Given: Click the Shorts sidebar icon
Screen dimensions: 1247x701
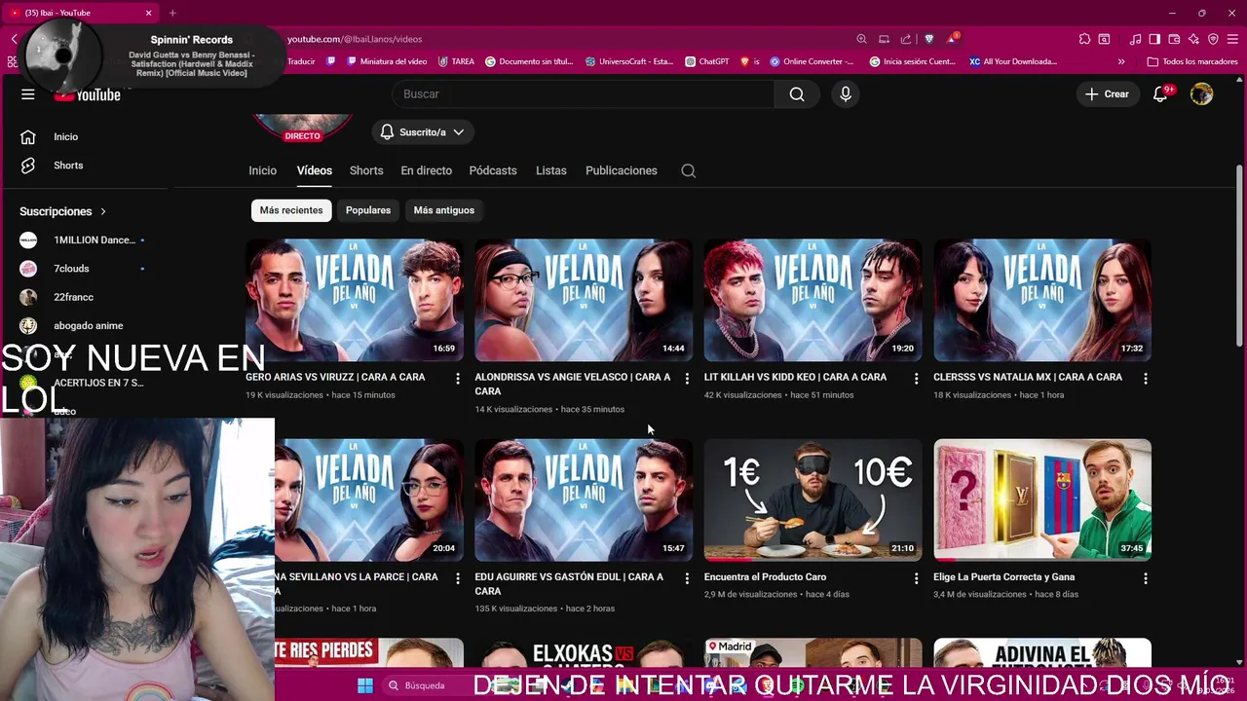Looking at the screenshot, I should [x=28, y=166].
